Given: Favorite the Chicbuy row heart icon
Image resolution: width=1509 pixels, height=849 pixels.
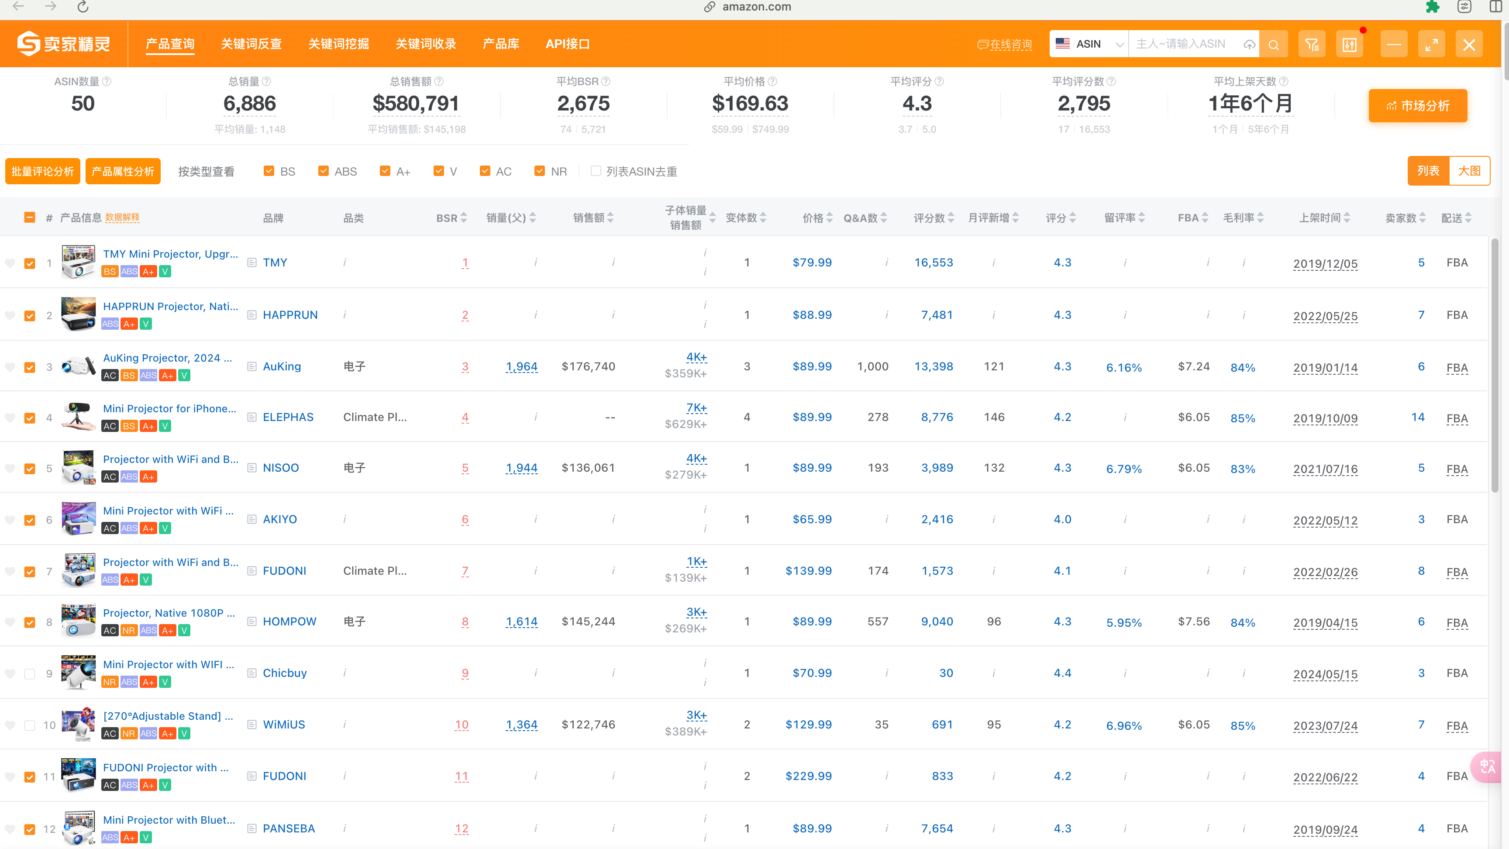Looking at the screenshot, I should 10,674.
